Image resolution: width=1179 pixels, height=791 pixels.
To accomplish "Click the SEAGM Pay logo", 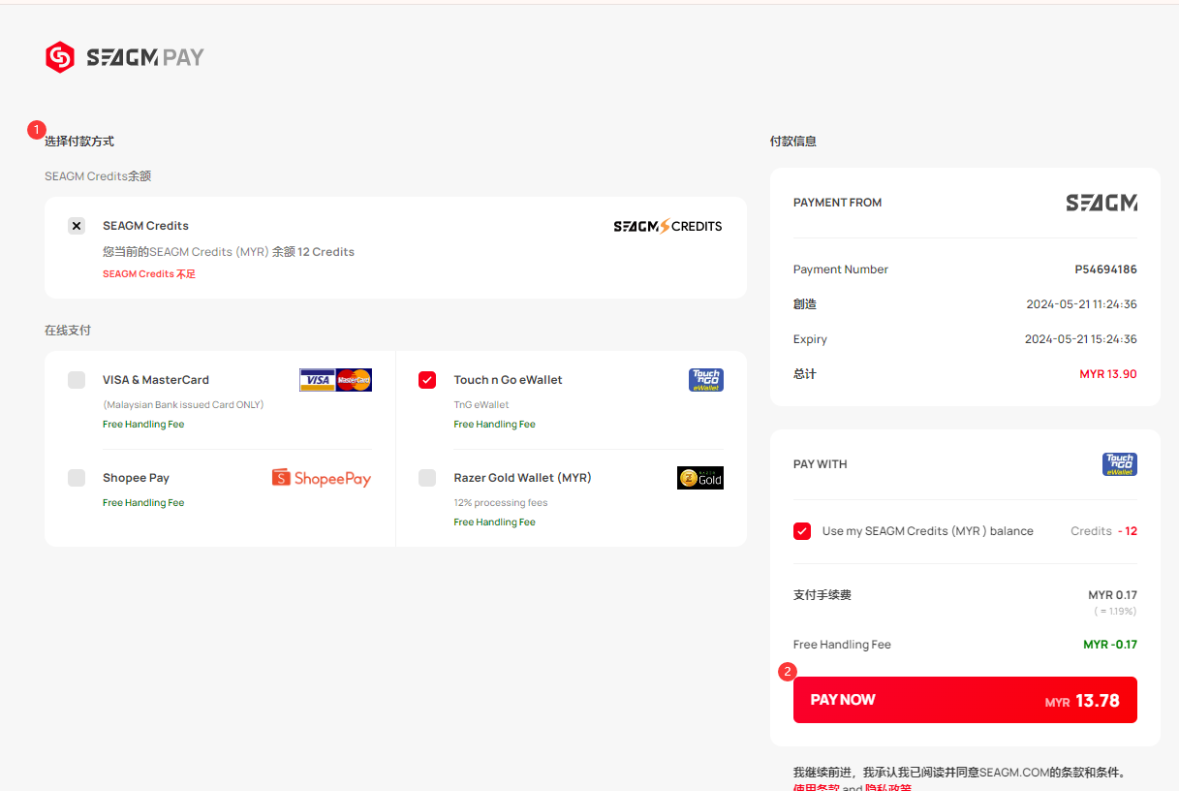I will [x=124, y=57].
